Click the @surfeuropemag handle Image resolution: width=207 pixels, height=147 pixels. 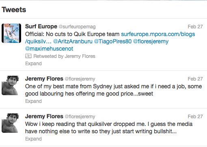pyautogui.click(x=77, y=27)
